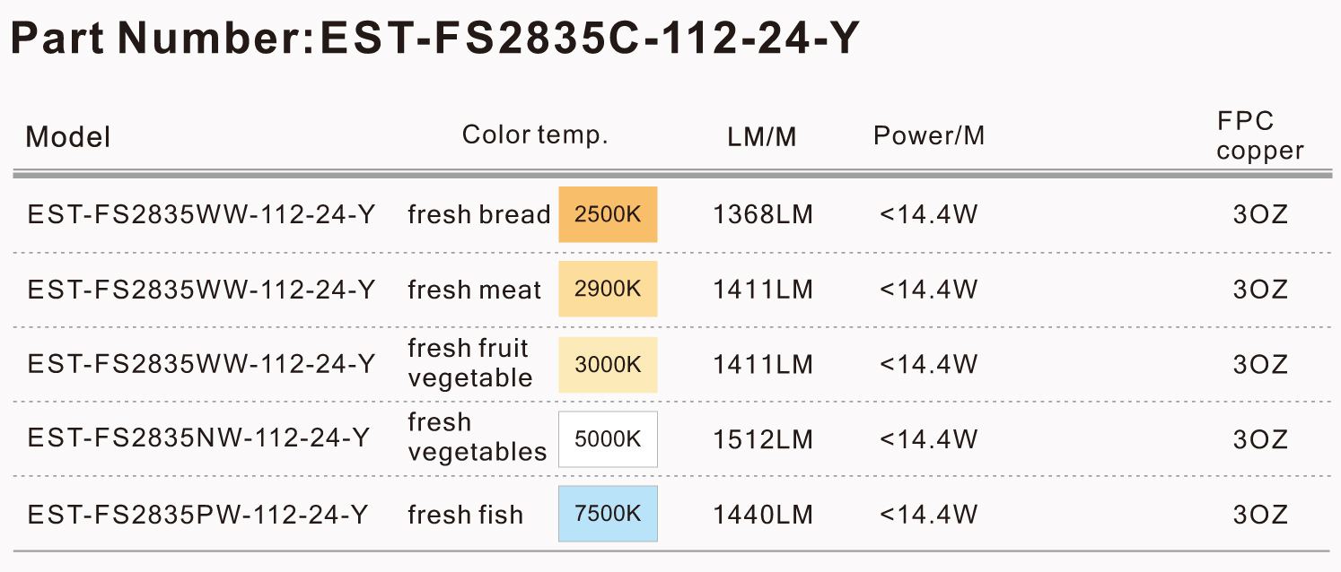Select the Model column header
Viewport: 1341px width, 572px height.
(68, 137)
